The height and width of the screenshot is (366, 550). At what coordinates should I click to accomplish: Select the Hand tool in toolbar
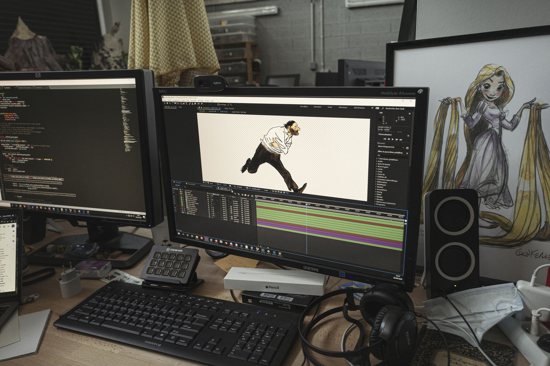point(167,104)
